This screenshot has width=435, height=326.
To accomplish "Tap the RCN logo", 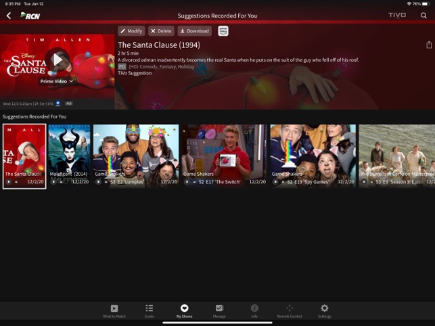I will [x=30, y=16].
